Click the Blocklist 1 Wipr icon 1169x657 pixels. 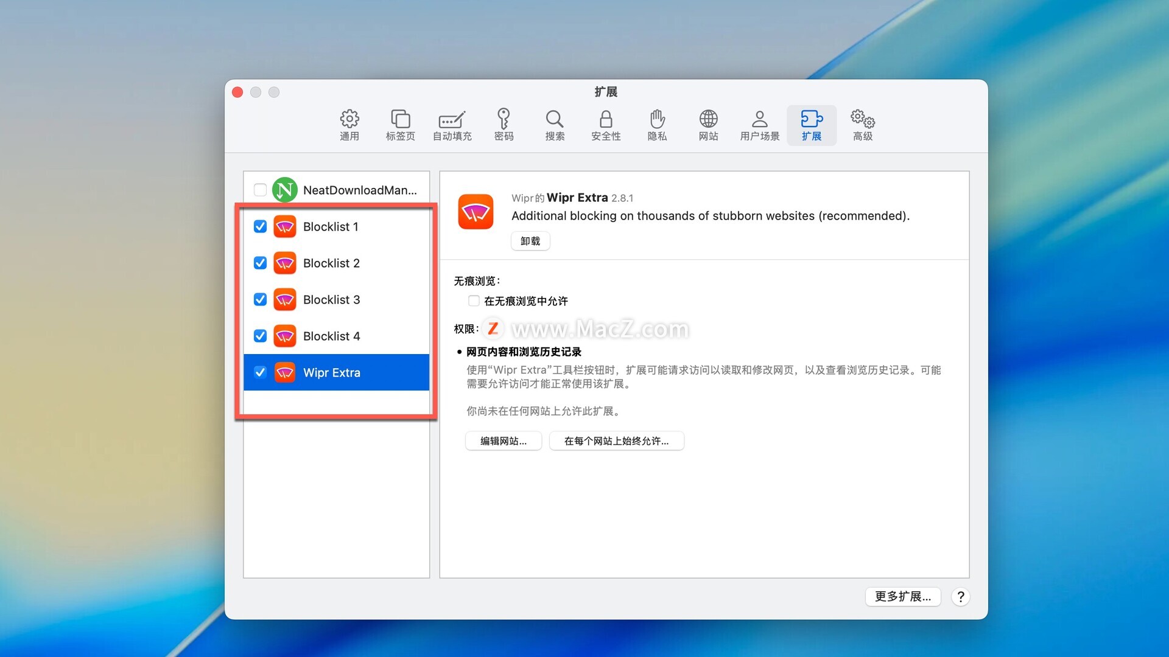pyautogui.click(x=284, y=226)
